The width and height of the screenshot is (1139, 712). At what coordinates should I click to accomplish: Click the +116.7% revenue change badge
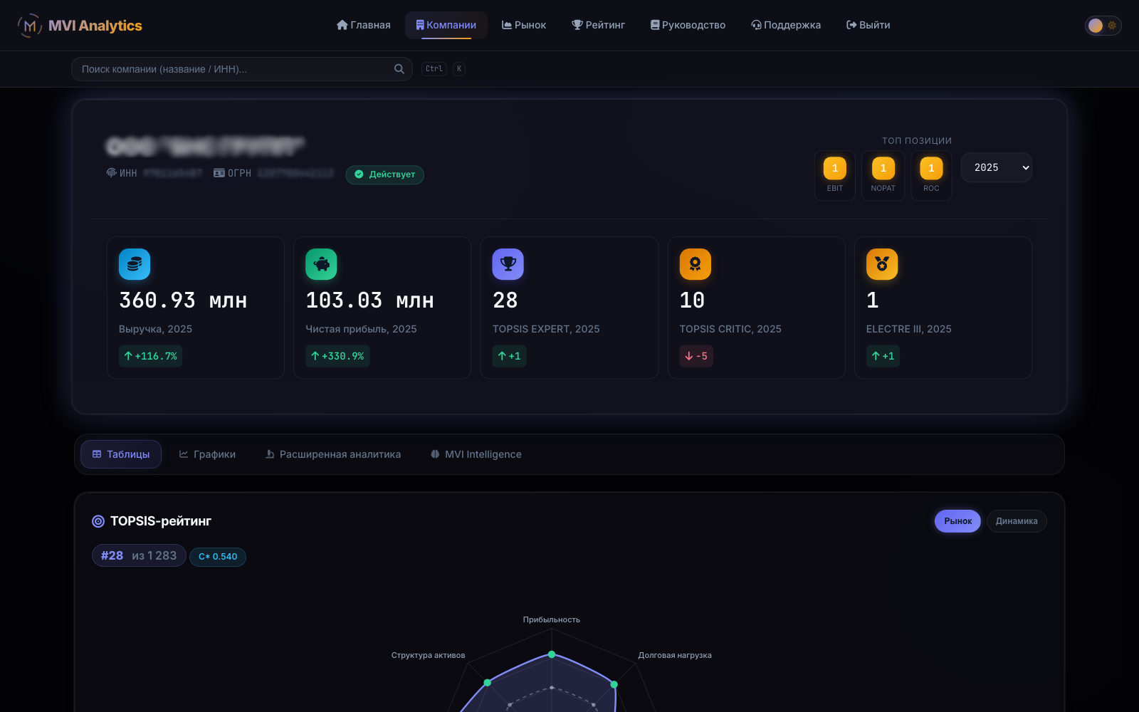pyautogui.click(x=150, y=356)
